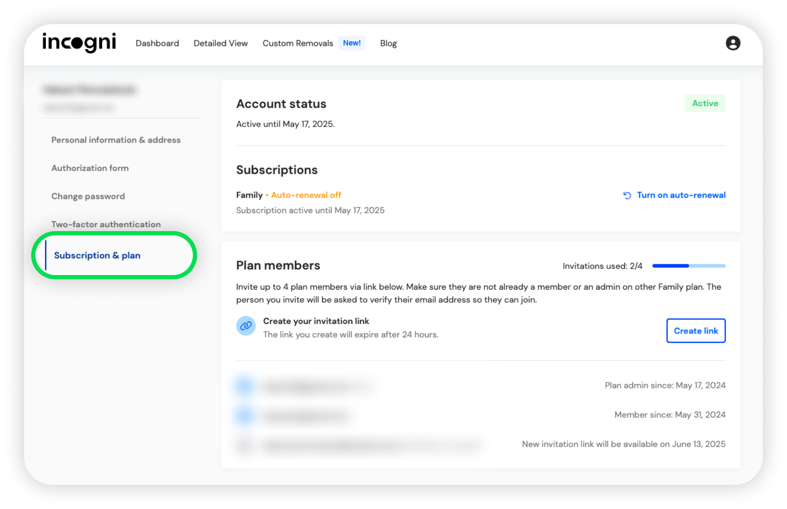Open Two-factor authentication settings
This screenshot has height=509, width=787.
coord(106,224)
